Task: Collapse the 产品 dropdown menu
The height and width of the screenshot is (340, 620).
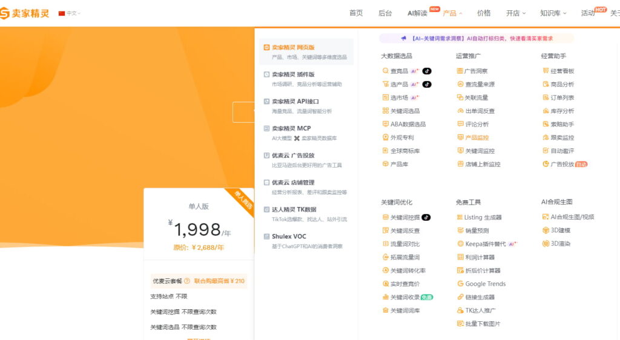Action: (452, 13)
